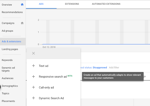Click the gray home icon beside Campaigns
The image size is (150, 106).
click(22, 23)
